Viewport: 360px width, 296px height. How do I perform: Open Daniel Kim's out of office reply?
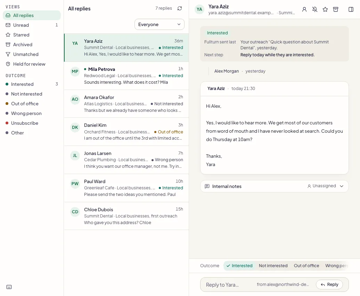pyautogui.click(x=126, y=132)
